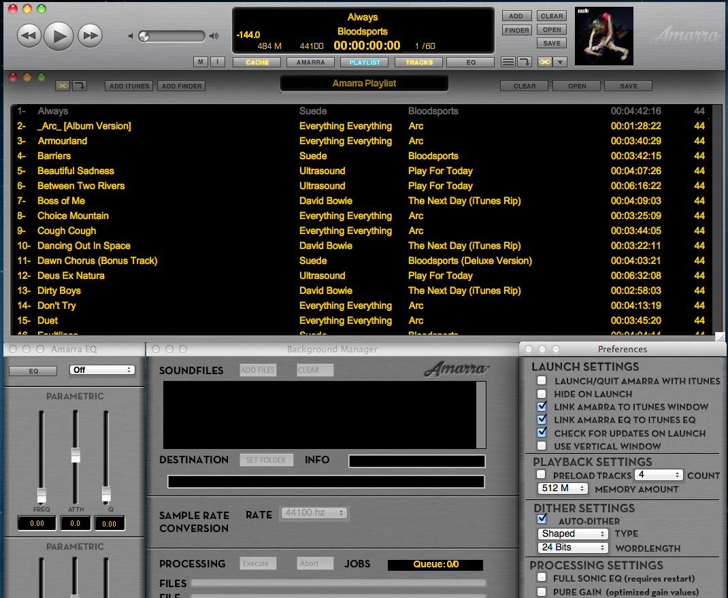Image resolution: width=728 pixels, height=598 pixels.
Task: Click the Abort processing button
Action: [315, 563]
